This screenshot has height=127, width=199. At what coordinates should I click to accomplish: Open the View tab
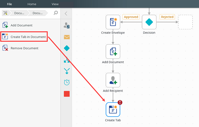[55, 4]
